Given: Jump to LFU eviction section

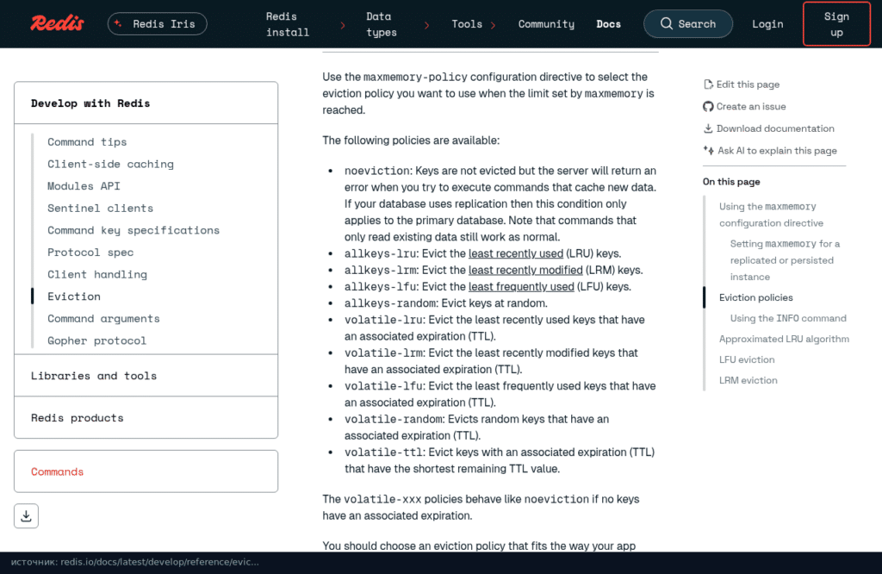Looking at the screenshot, I should point(747,359).
